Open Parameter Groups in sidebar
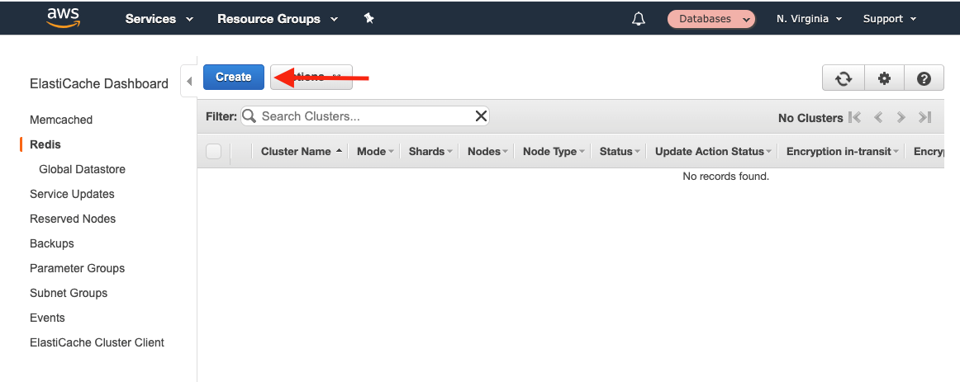 coord(77,268)
